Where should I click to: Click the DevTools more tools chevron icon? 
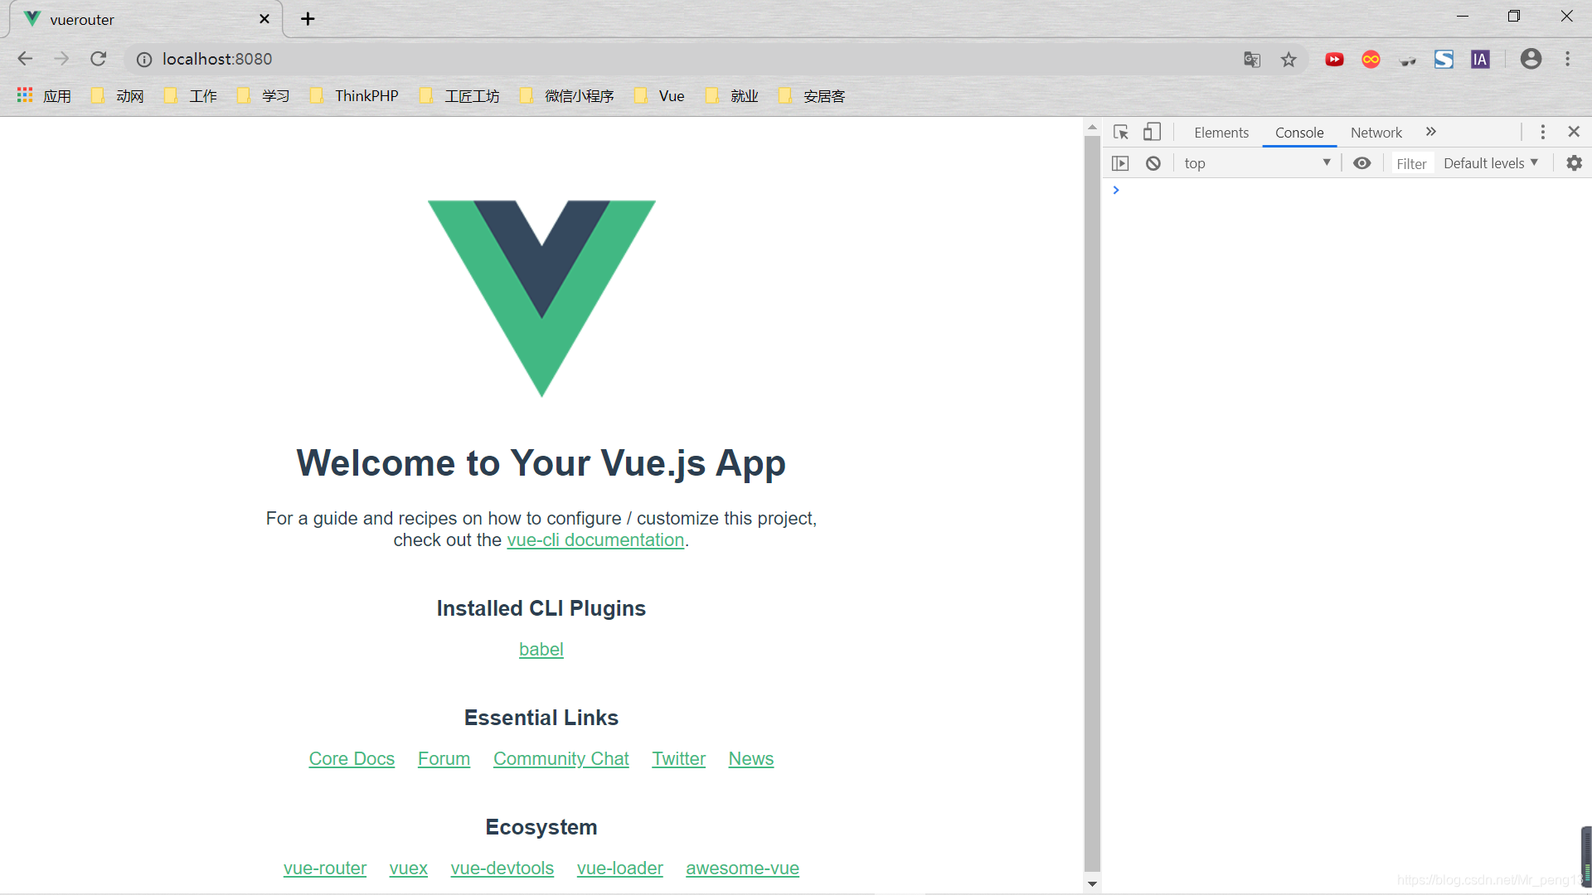pos(1430,131)
